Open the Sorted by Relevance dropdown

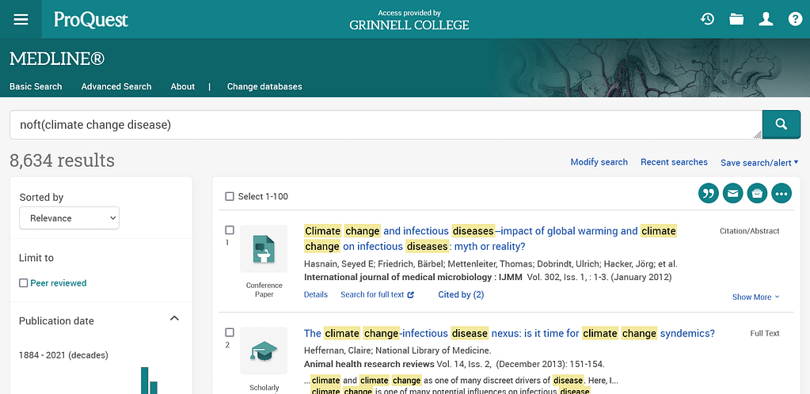[x=69, y=218]
